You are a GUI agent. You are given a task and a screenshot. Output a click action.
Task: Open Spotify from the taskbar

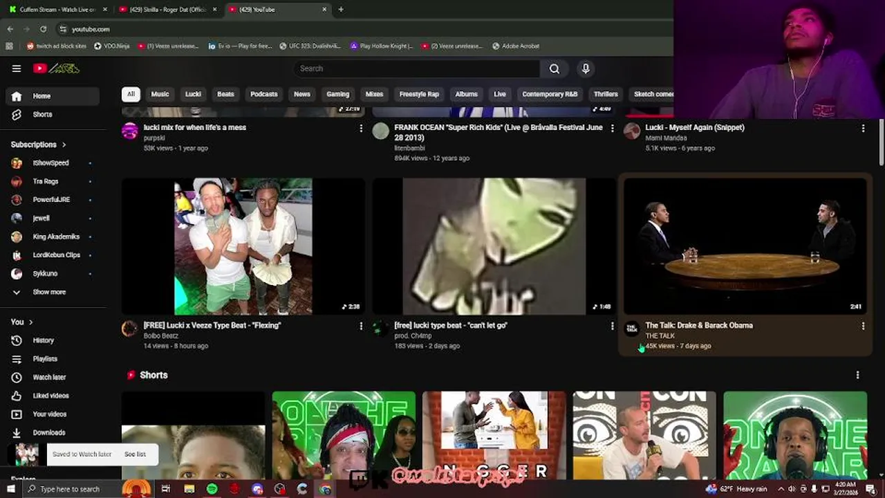212,489
